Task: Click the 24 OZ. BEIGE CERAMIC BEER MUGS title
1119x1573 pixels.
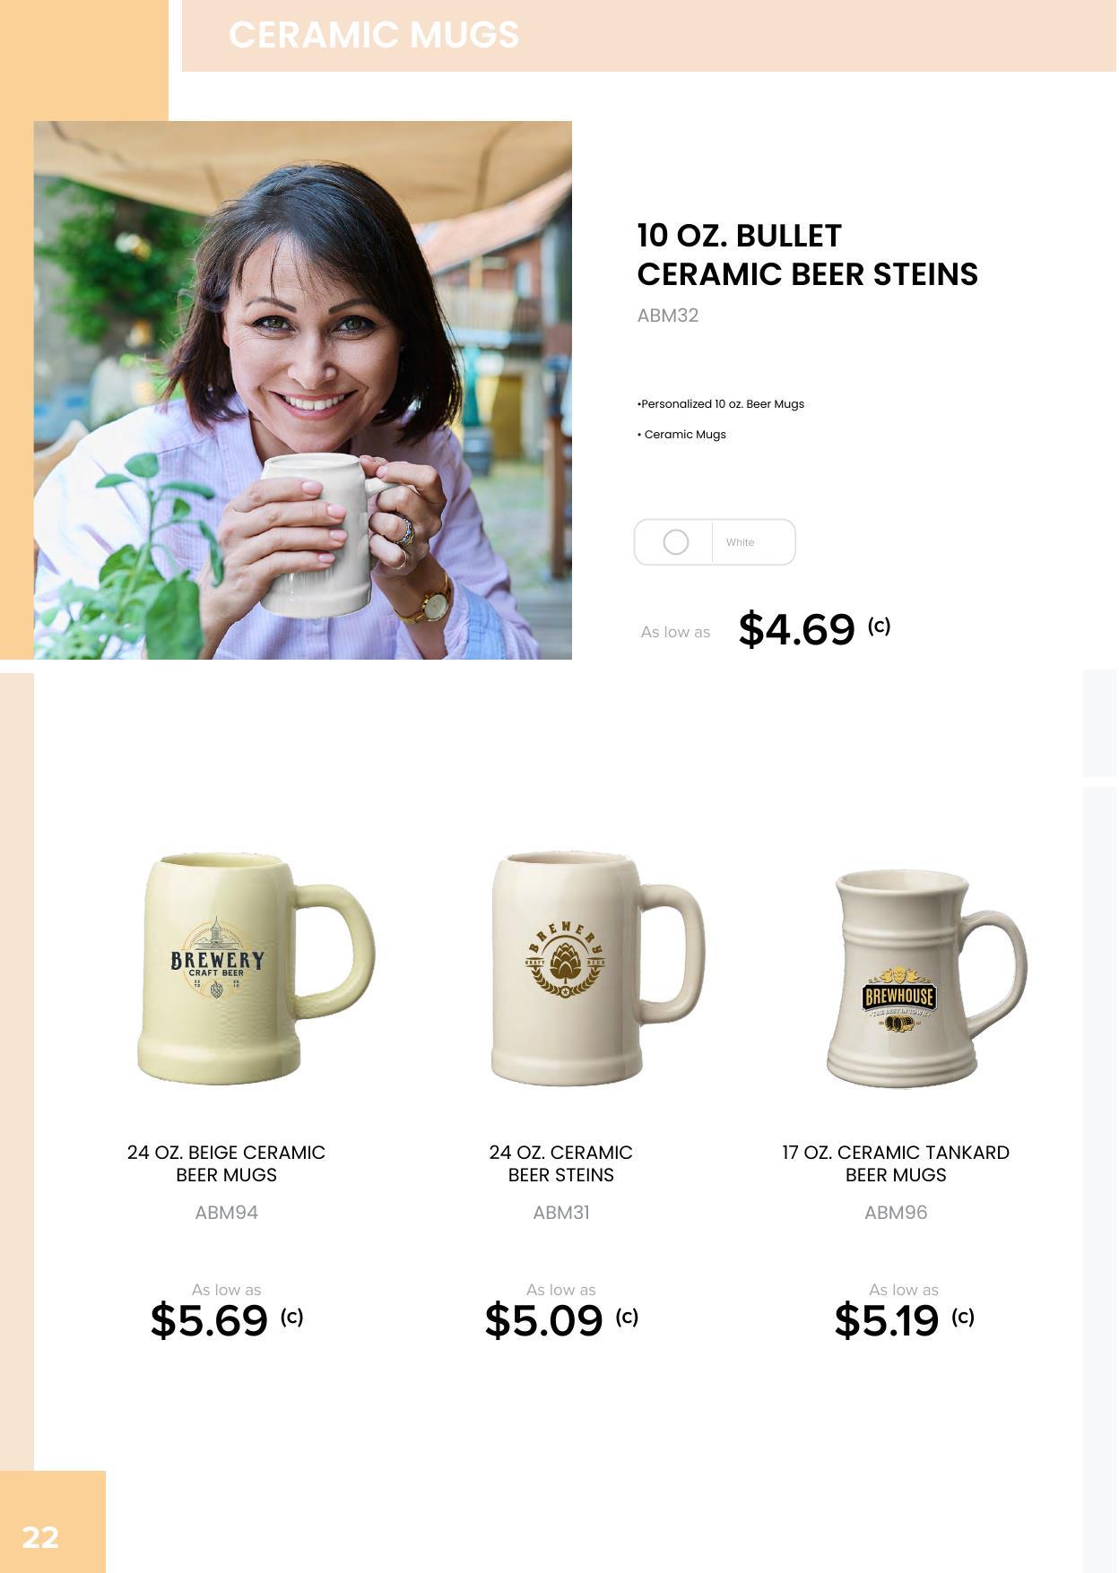Action: (x=226, y=1163)
